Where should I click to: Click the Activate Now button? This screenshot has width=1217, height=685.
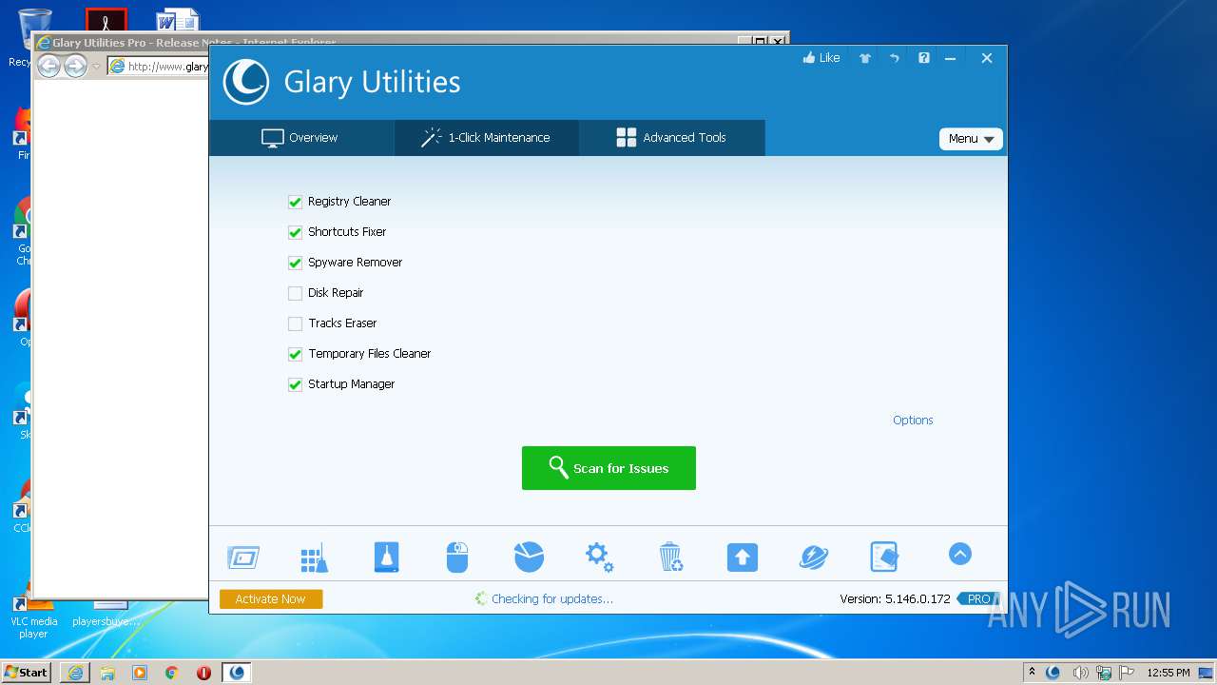[x=271, y=598]
